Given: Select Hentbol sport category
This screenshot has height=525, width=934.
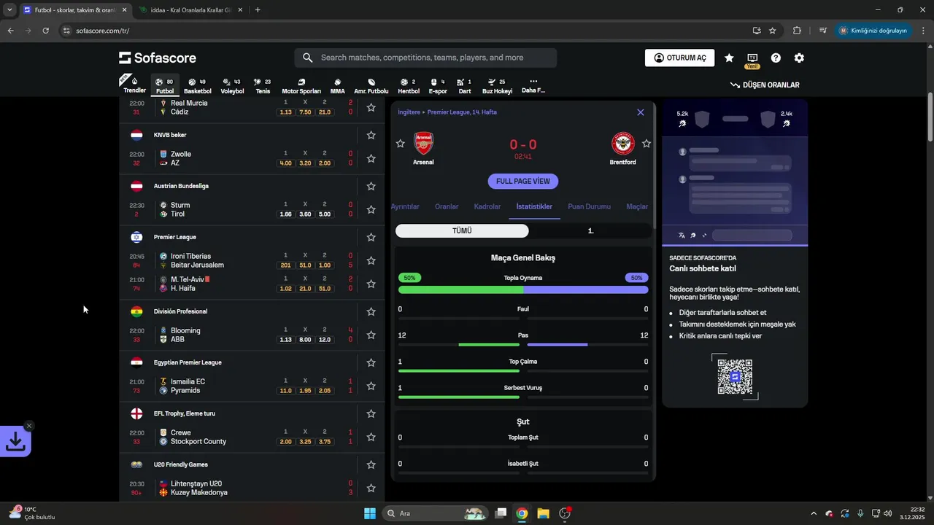Looking at the screenshot, I should pyautogui.click(x=409, y=86).
